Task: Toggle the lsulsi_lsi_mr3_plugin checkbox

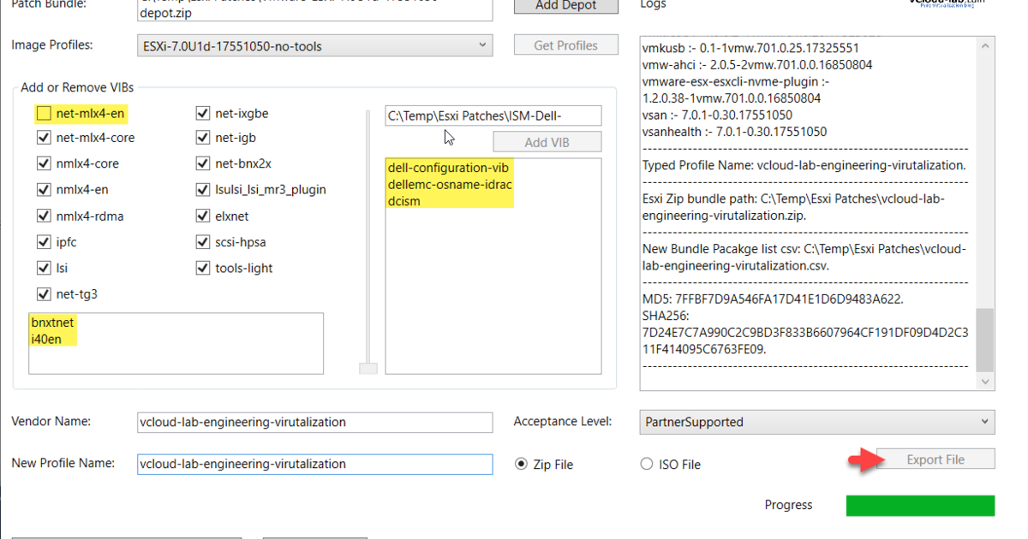Action: coord(203,190)
